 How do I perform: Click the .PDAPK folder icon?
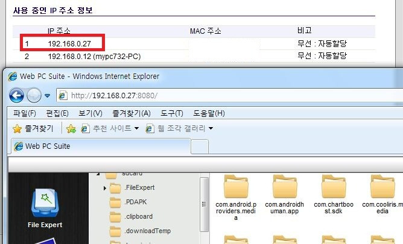click(x=115, y=202)
